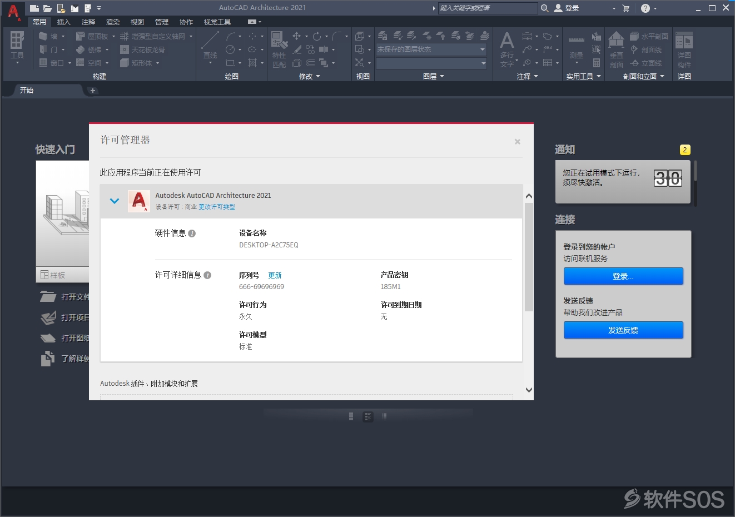Screen dimensions: 735x517
Task: Open the 未保存的图层状态 layer state dropdown
Action: pyautogui.click(x=431, y=49)
